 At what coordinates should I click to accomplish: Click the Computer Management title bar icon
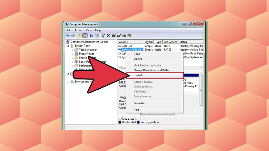67,25
